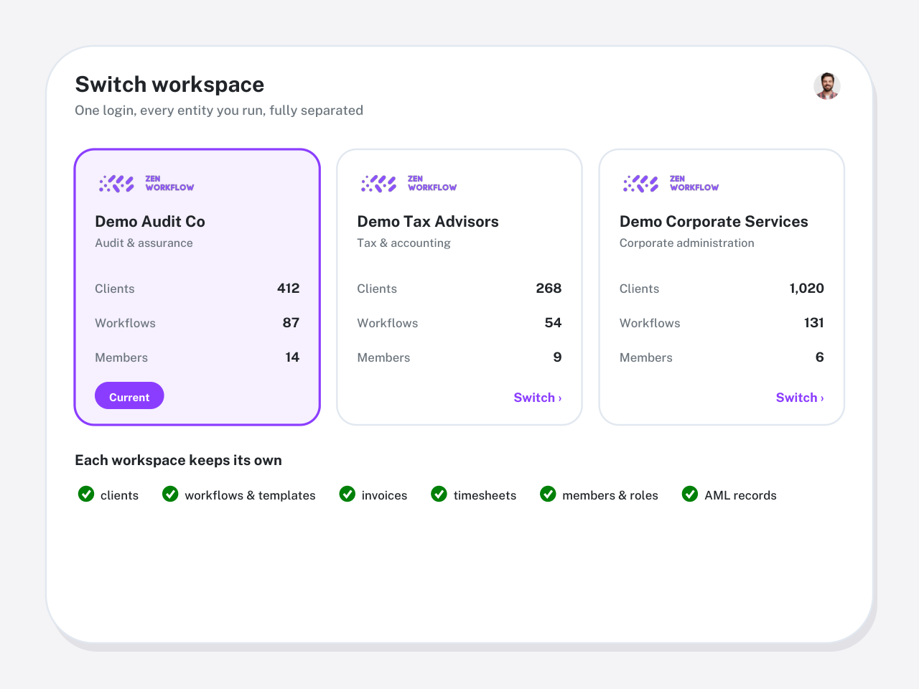Click the clients count 1,020
Screen dimensions: 919x689
tap(807, 289)
